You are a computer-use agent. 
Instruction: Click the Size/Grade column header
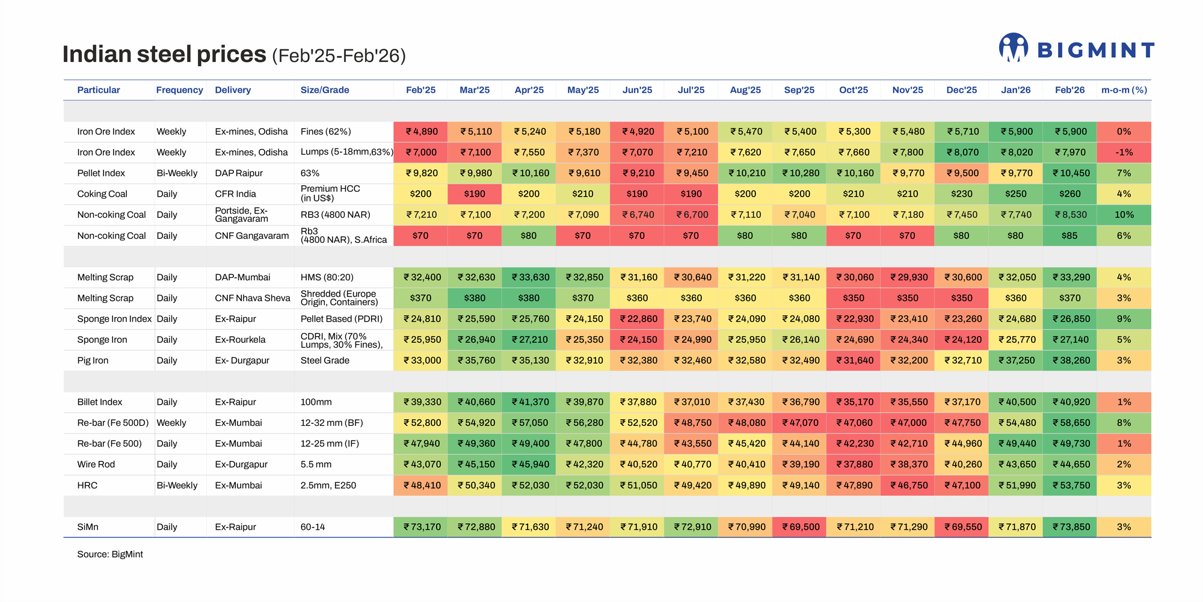tap(325, 90)
